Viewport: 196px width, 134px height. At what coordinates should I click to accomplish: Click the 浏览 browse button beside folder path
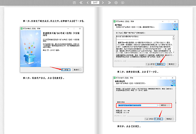(165, 105)
